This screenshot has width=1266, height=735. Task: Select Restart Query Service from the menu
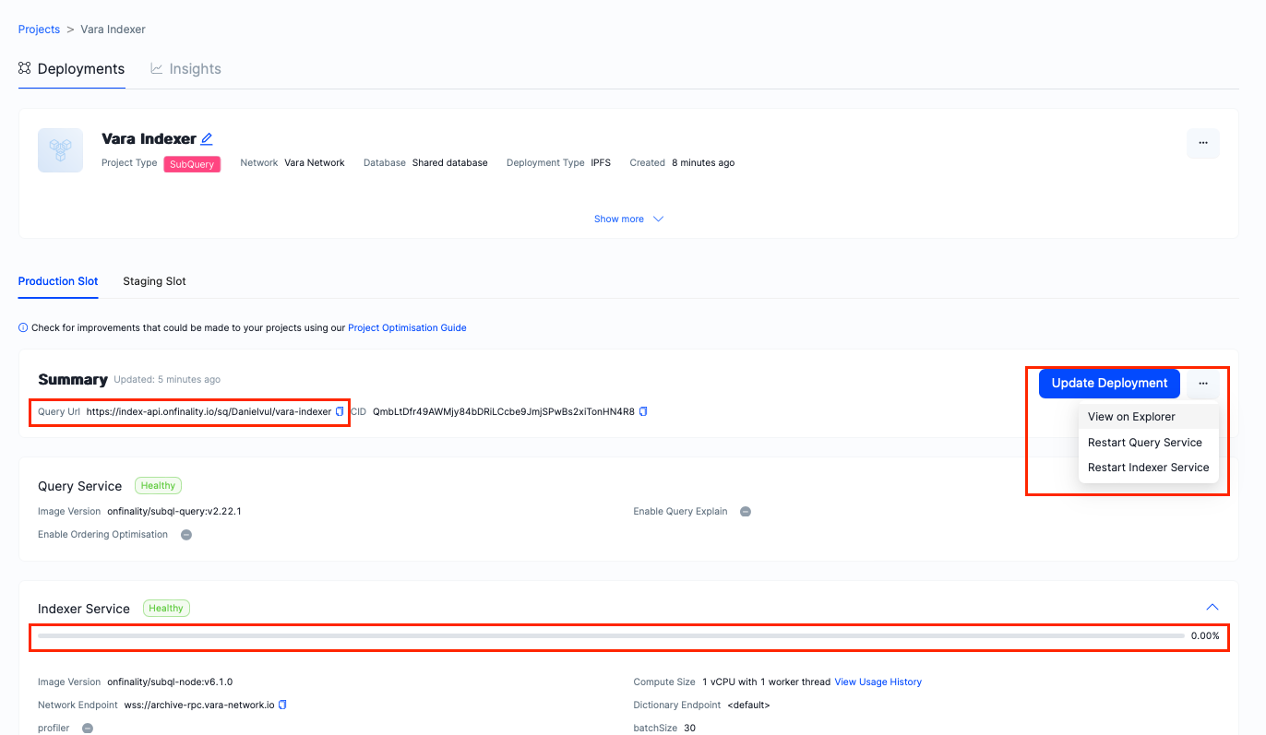[1145, 442]
